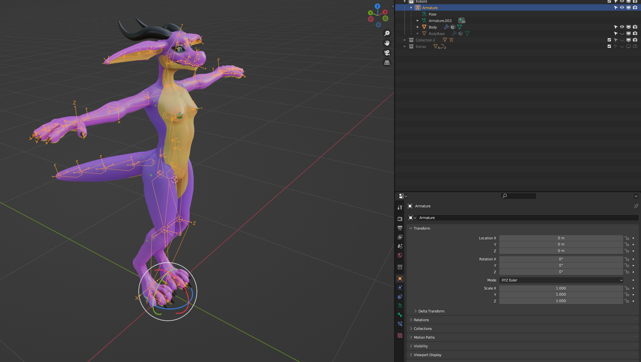Viewport: 641px width, 362px height.
Task: Open the Object Constraints tab
Action: [400, 297]
